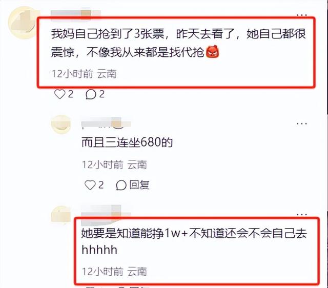Click "12小时前 云南" timestamp under the hhhhh reply

click(x=114, y=272)
